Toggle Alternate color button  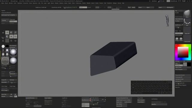pyautogui.click(x=179, y=65)
